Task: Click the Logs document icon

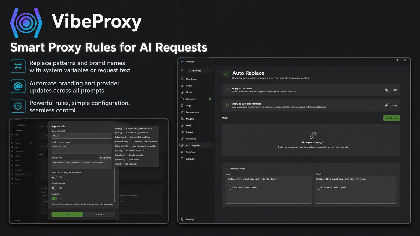Action: tap(182, 106)
